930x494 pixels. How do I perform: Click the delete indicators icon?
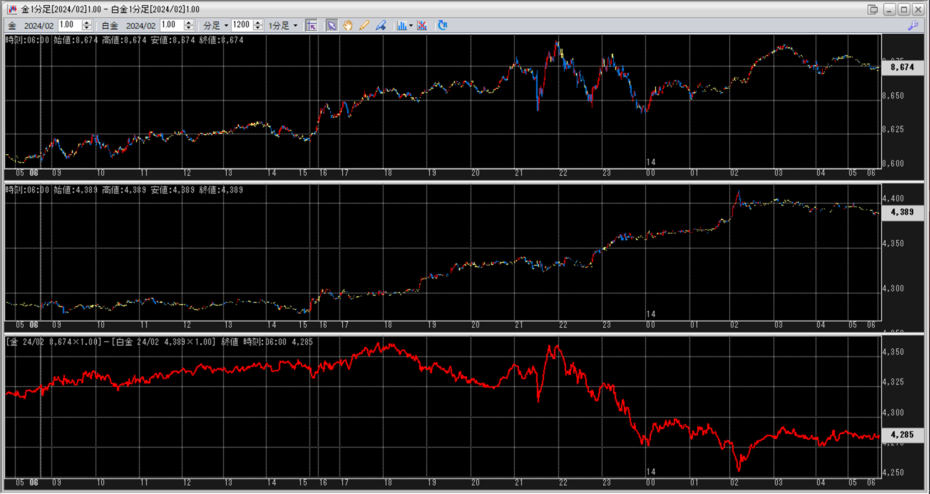tap(422, 26)
